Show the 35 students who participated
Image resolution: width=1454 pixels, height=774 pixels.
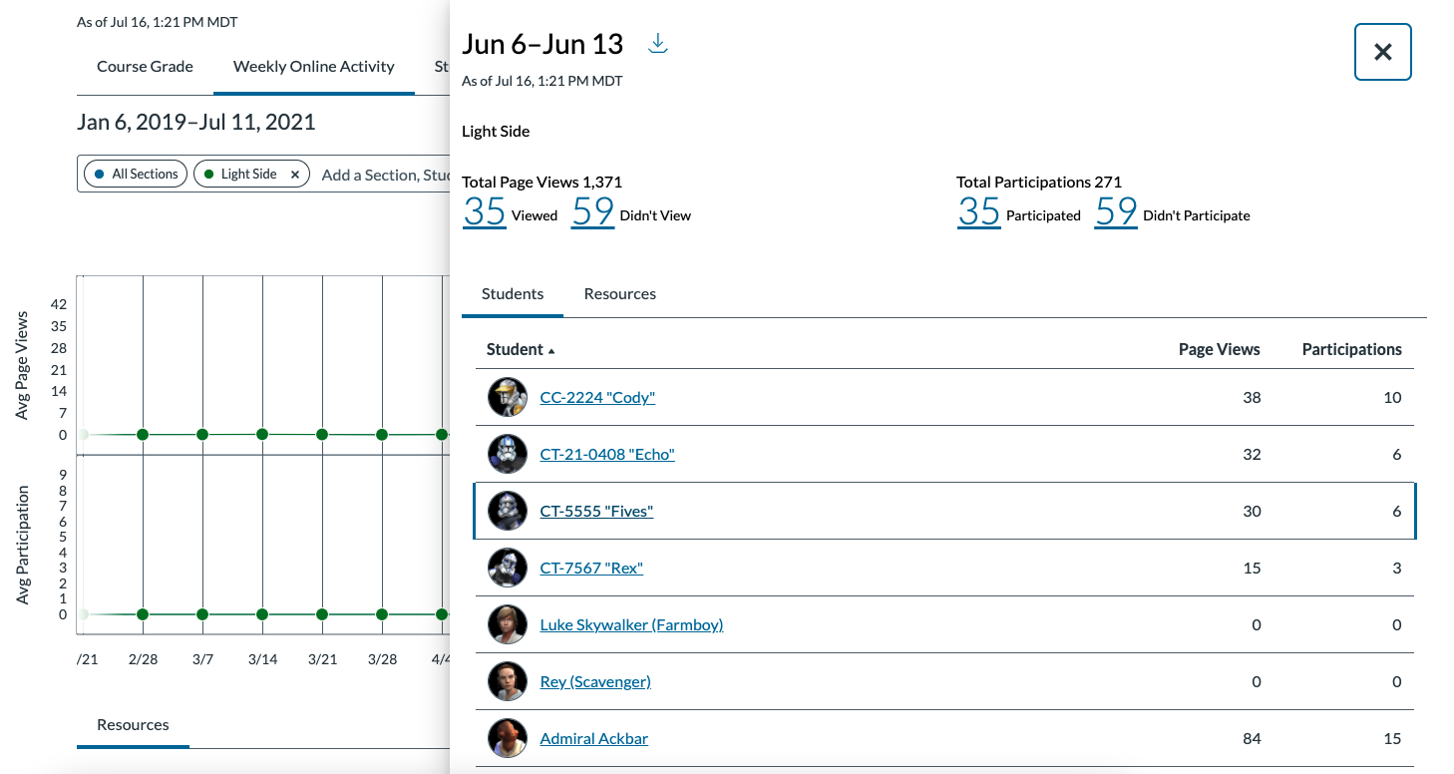tap(978, 211)
